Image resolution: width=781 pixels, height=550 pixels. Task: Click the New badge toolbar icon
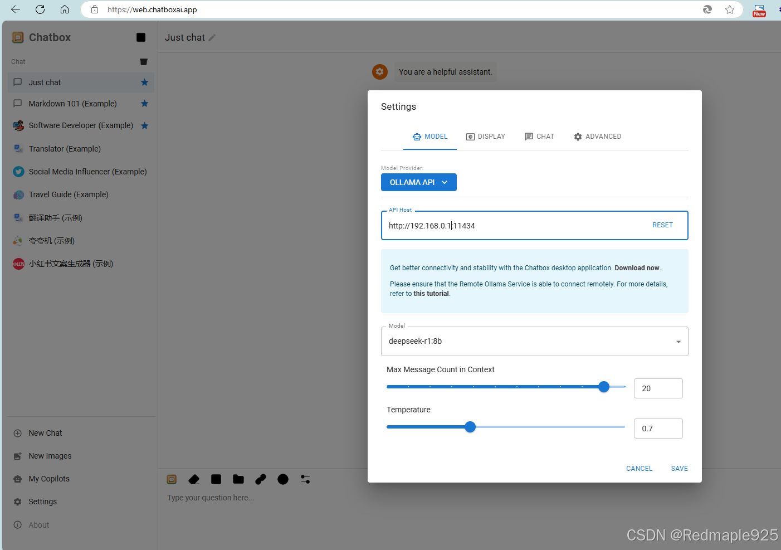(x=759, y=11)
